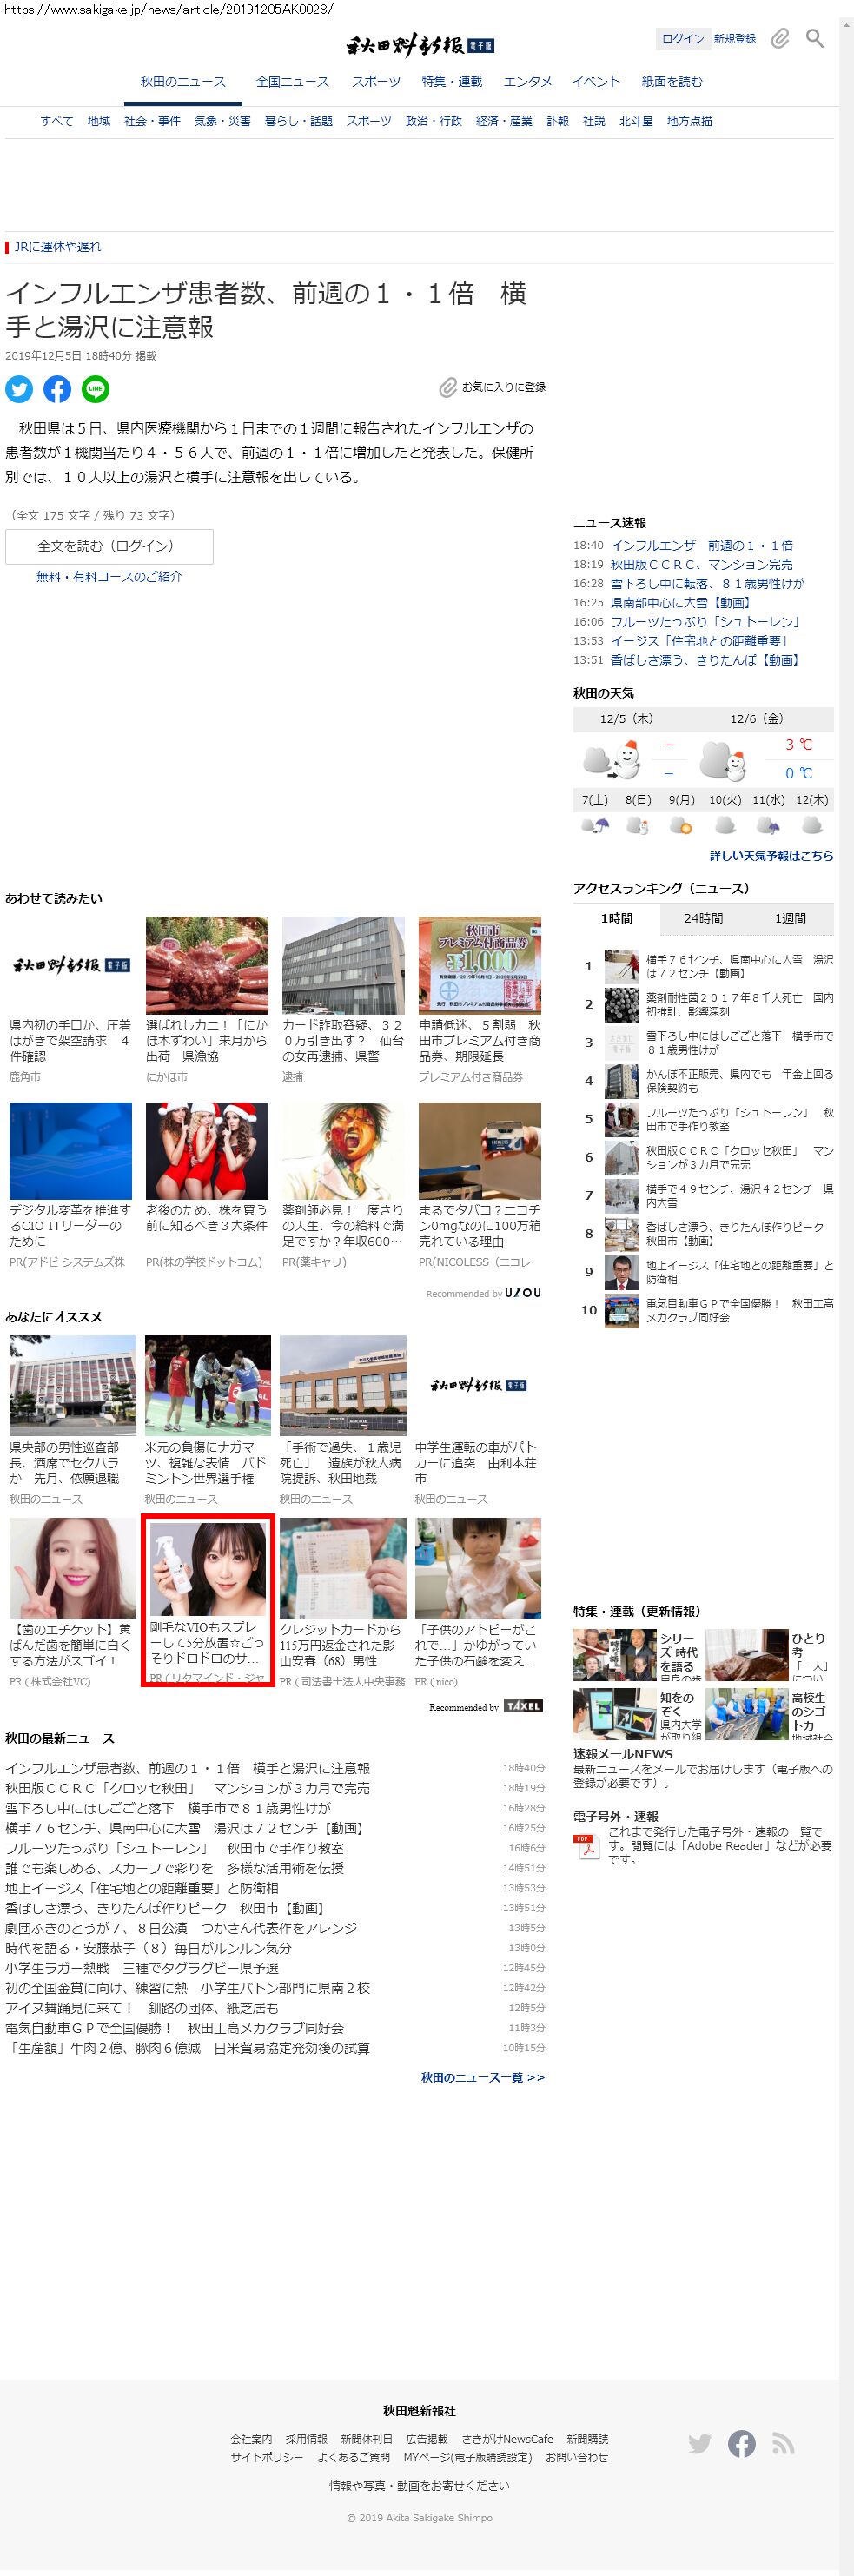Share article via Facebook icon

click(x=57, y=389)
